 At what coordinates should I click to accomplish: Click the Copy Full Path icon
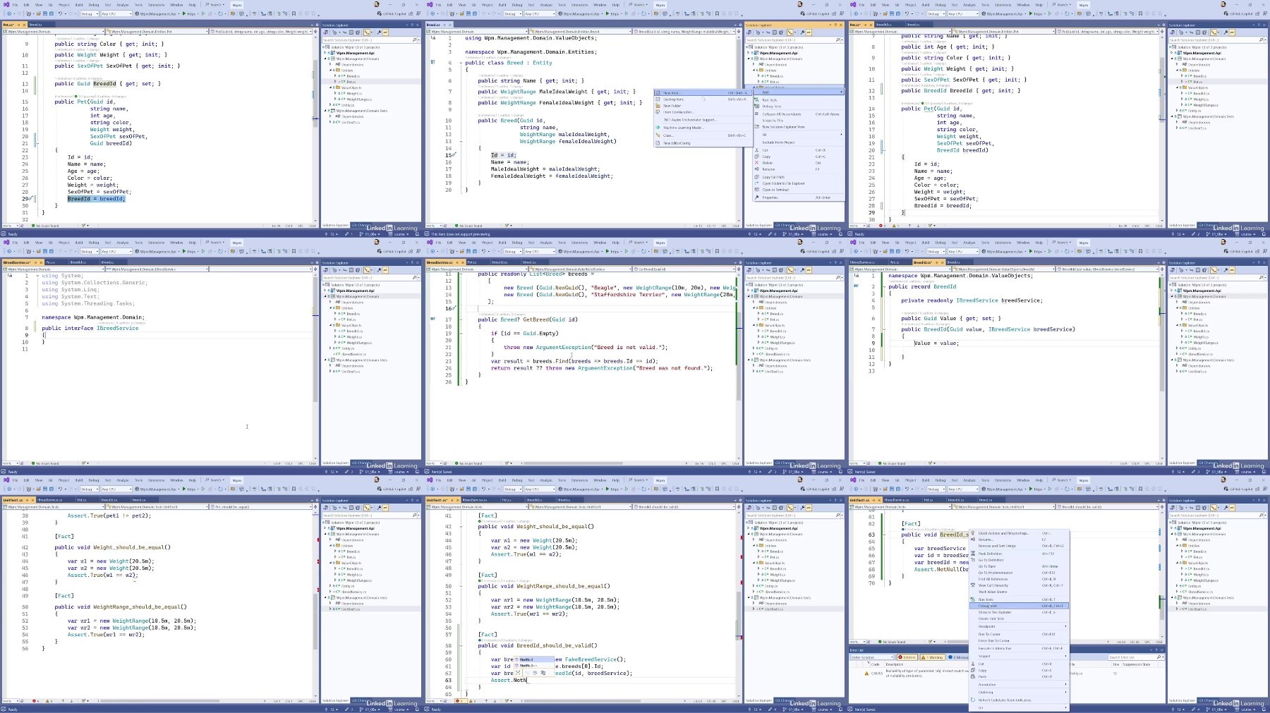(x=756, y=177)
